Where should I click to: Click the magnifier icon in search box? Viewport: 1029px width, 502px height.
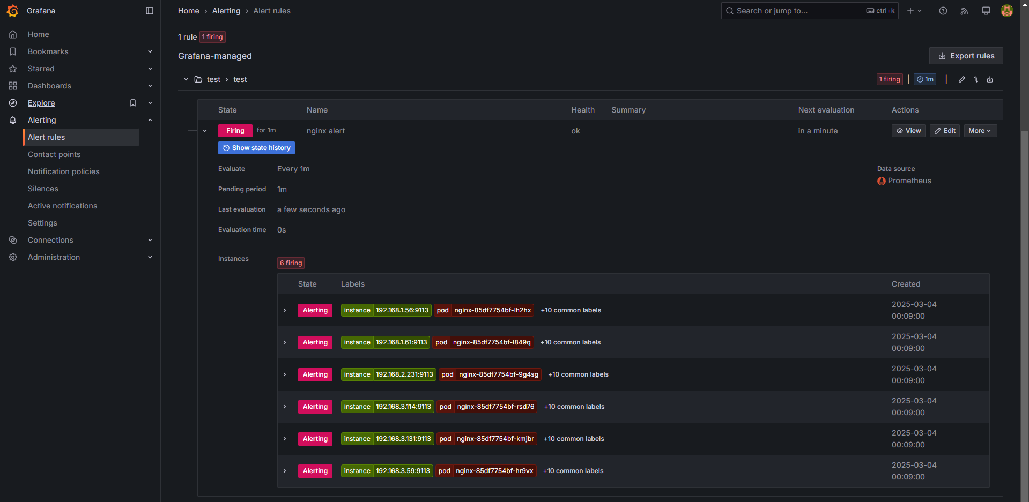point(730,11)
